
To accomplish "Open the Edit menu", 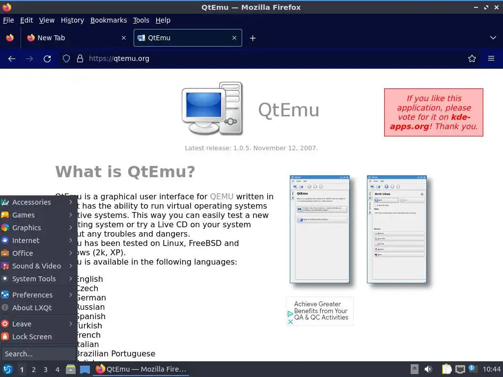I will tap(27, 20).
